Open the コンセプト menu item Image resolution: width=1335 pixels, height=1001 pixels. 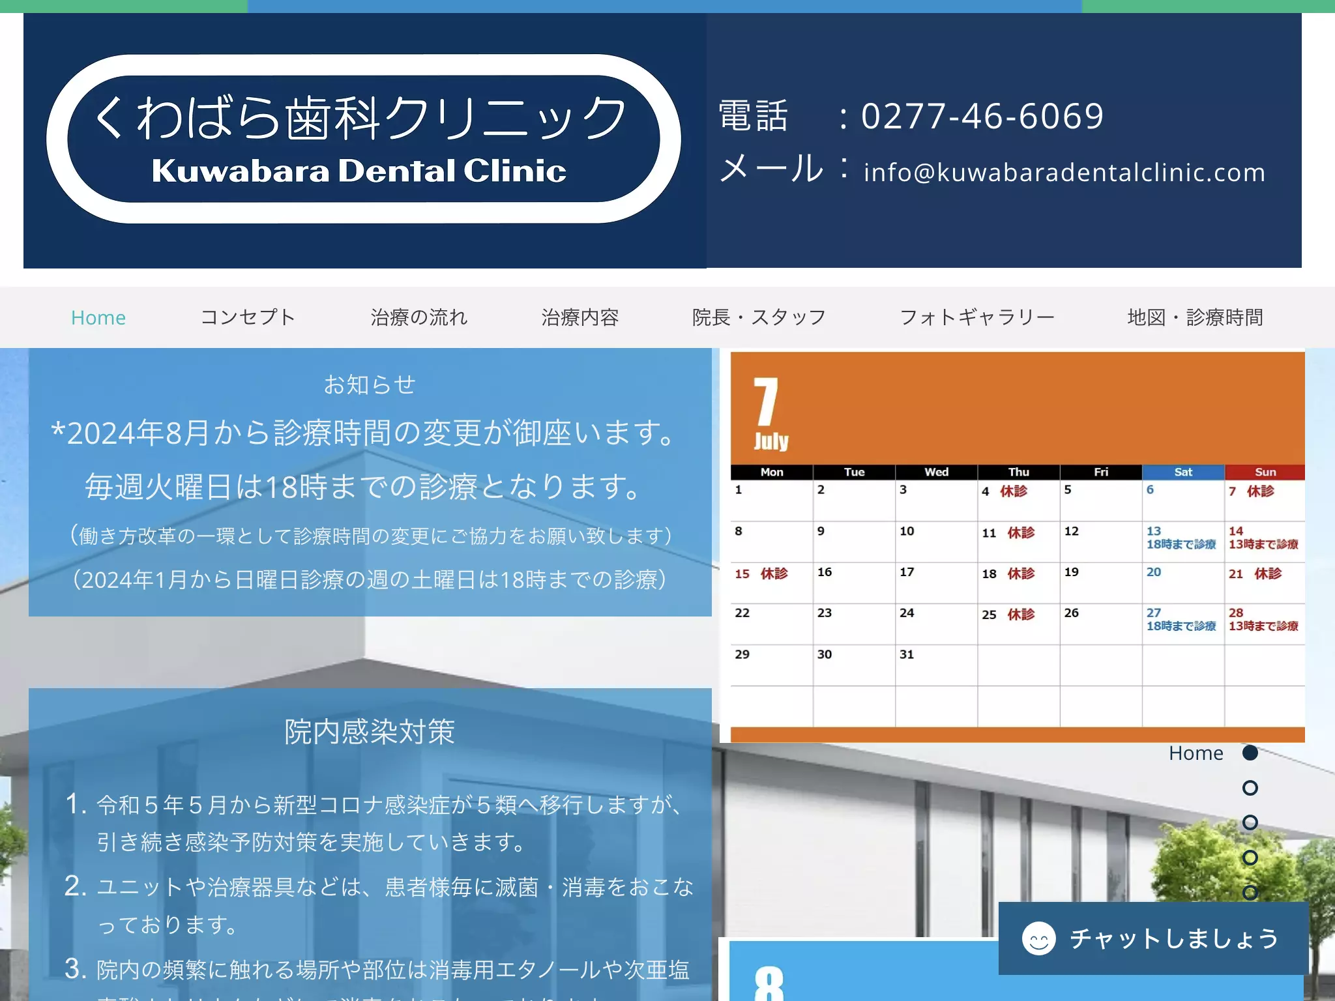tap(248, 317)
